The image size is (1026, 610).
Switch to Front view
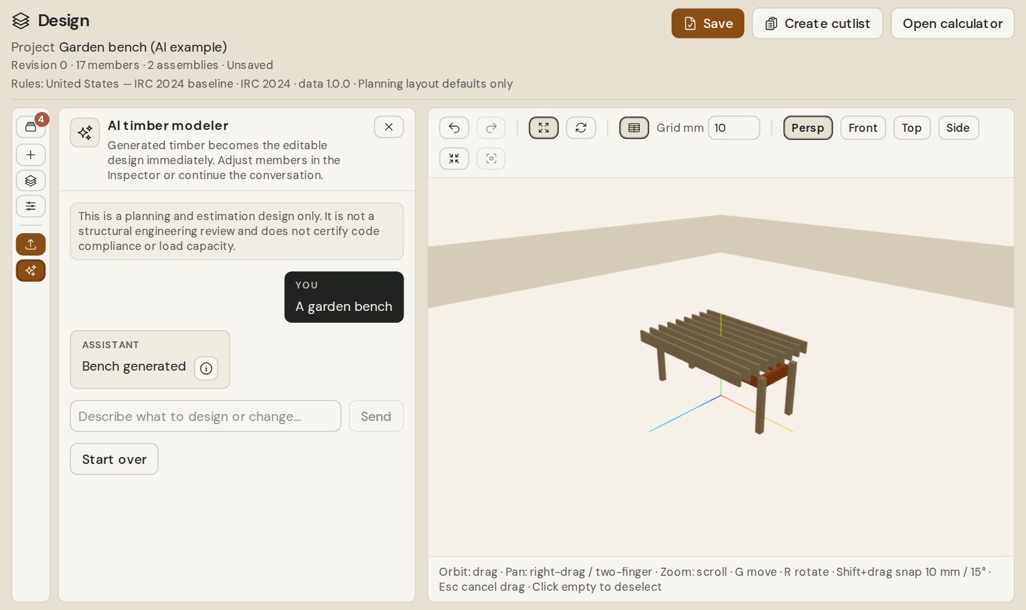[862, 127]
